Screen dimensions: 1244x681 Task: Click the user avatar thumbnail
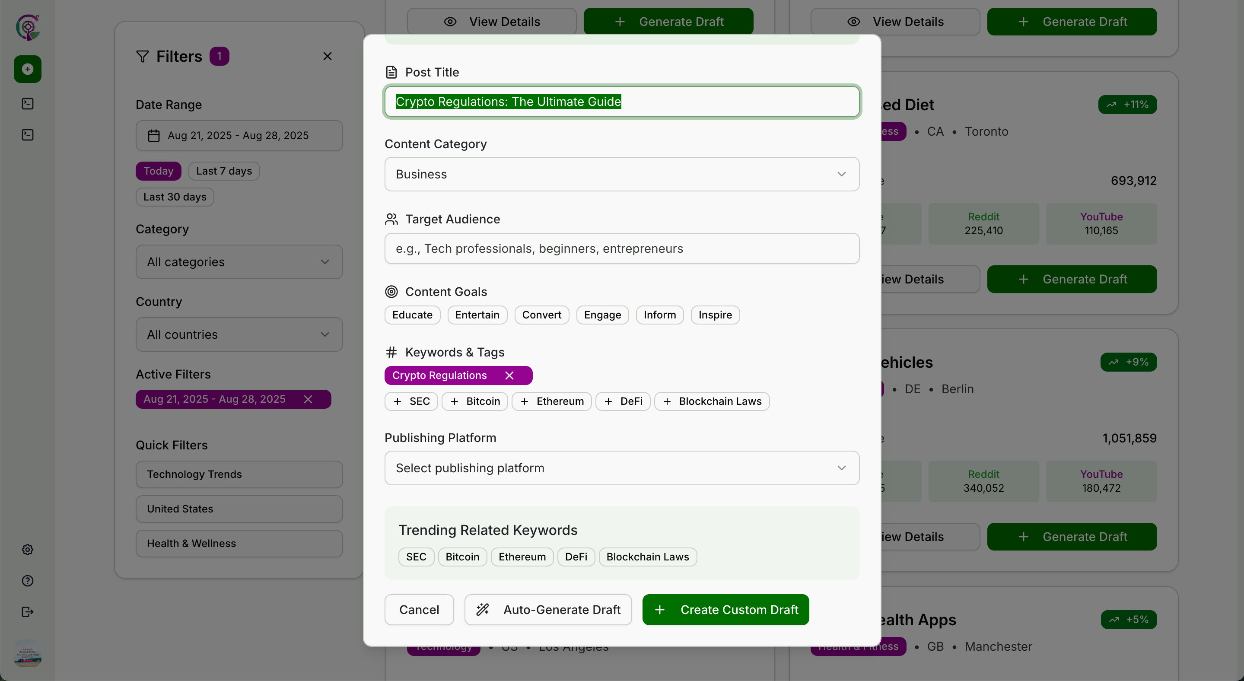(x=28, y=654)
